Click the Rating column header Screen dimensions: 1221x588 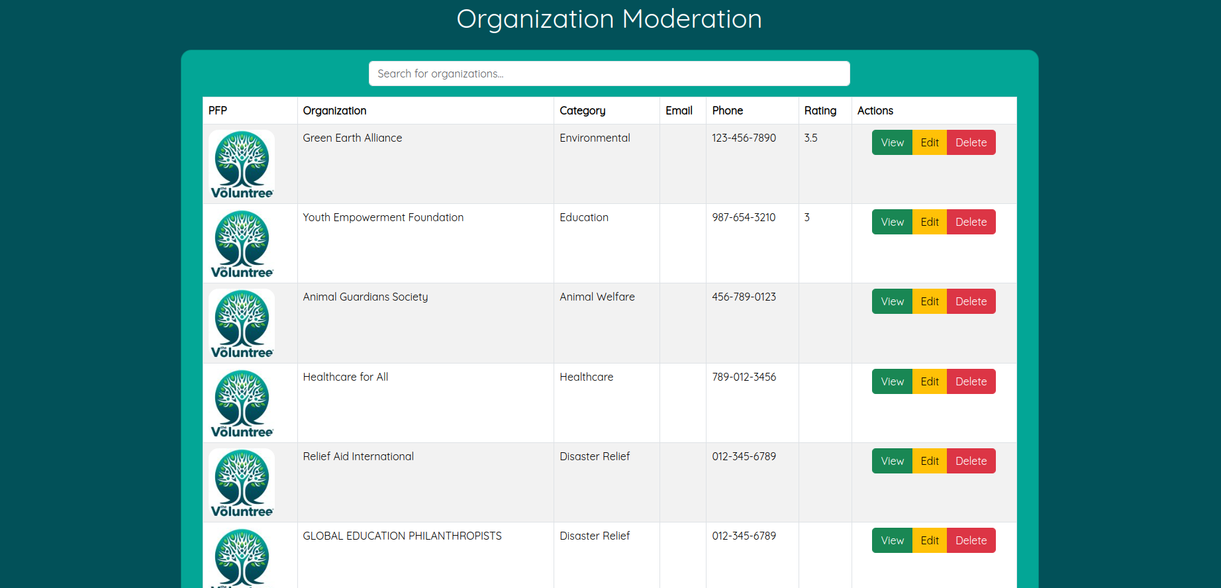coord(820,111)
